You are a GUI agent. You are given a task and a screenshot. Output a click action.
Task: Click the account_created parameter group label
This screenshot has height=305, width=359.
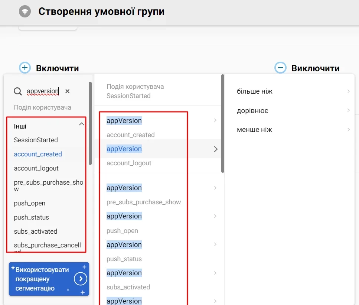point(131,135)
